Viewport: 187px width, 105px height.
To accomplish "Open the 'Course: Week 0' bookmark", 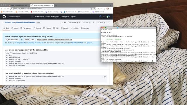I will coord(85,12).
